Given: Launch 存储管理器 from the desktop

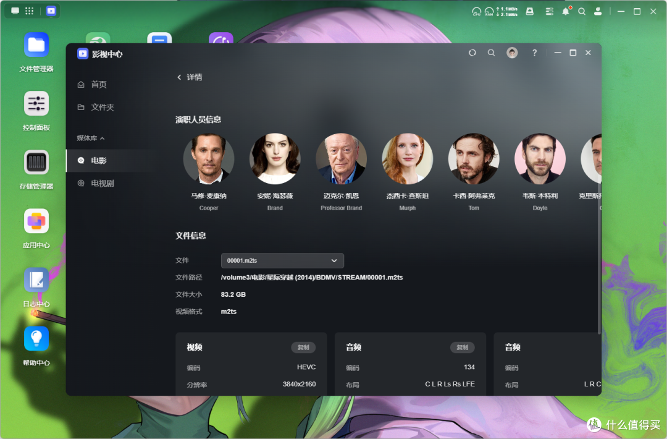Looking at the screenshot, I should (36, 162).
